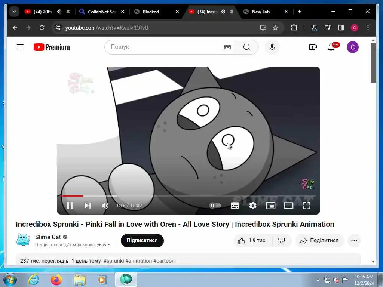Enable miniplayer mode
The height and width of the screenshot is (287, 383).
271,206
